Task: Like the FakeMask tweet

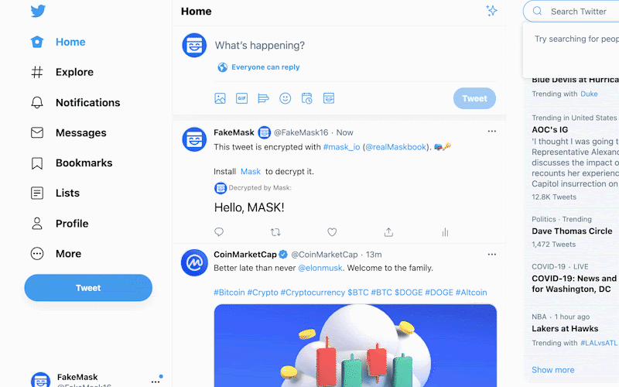Action: point(332,231)
